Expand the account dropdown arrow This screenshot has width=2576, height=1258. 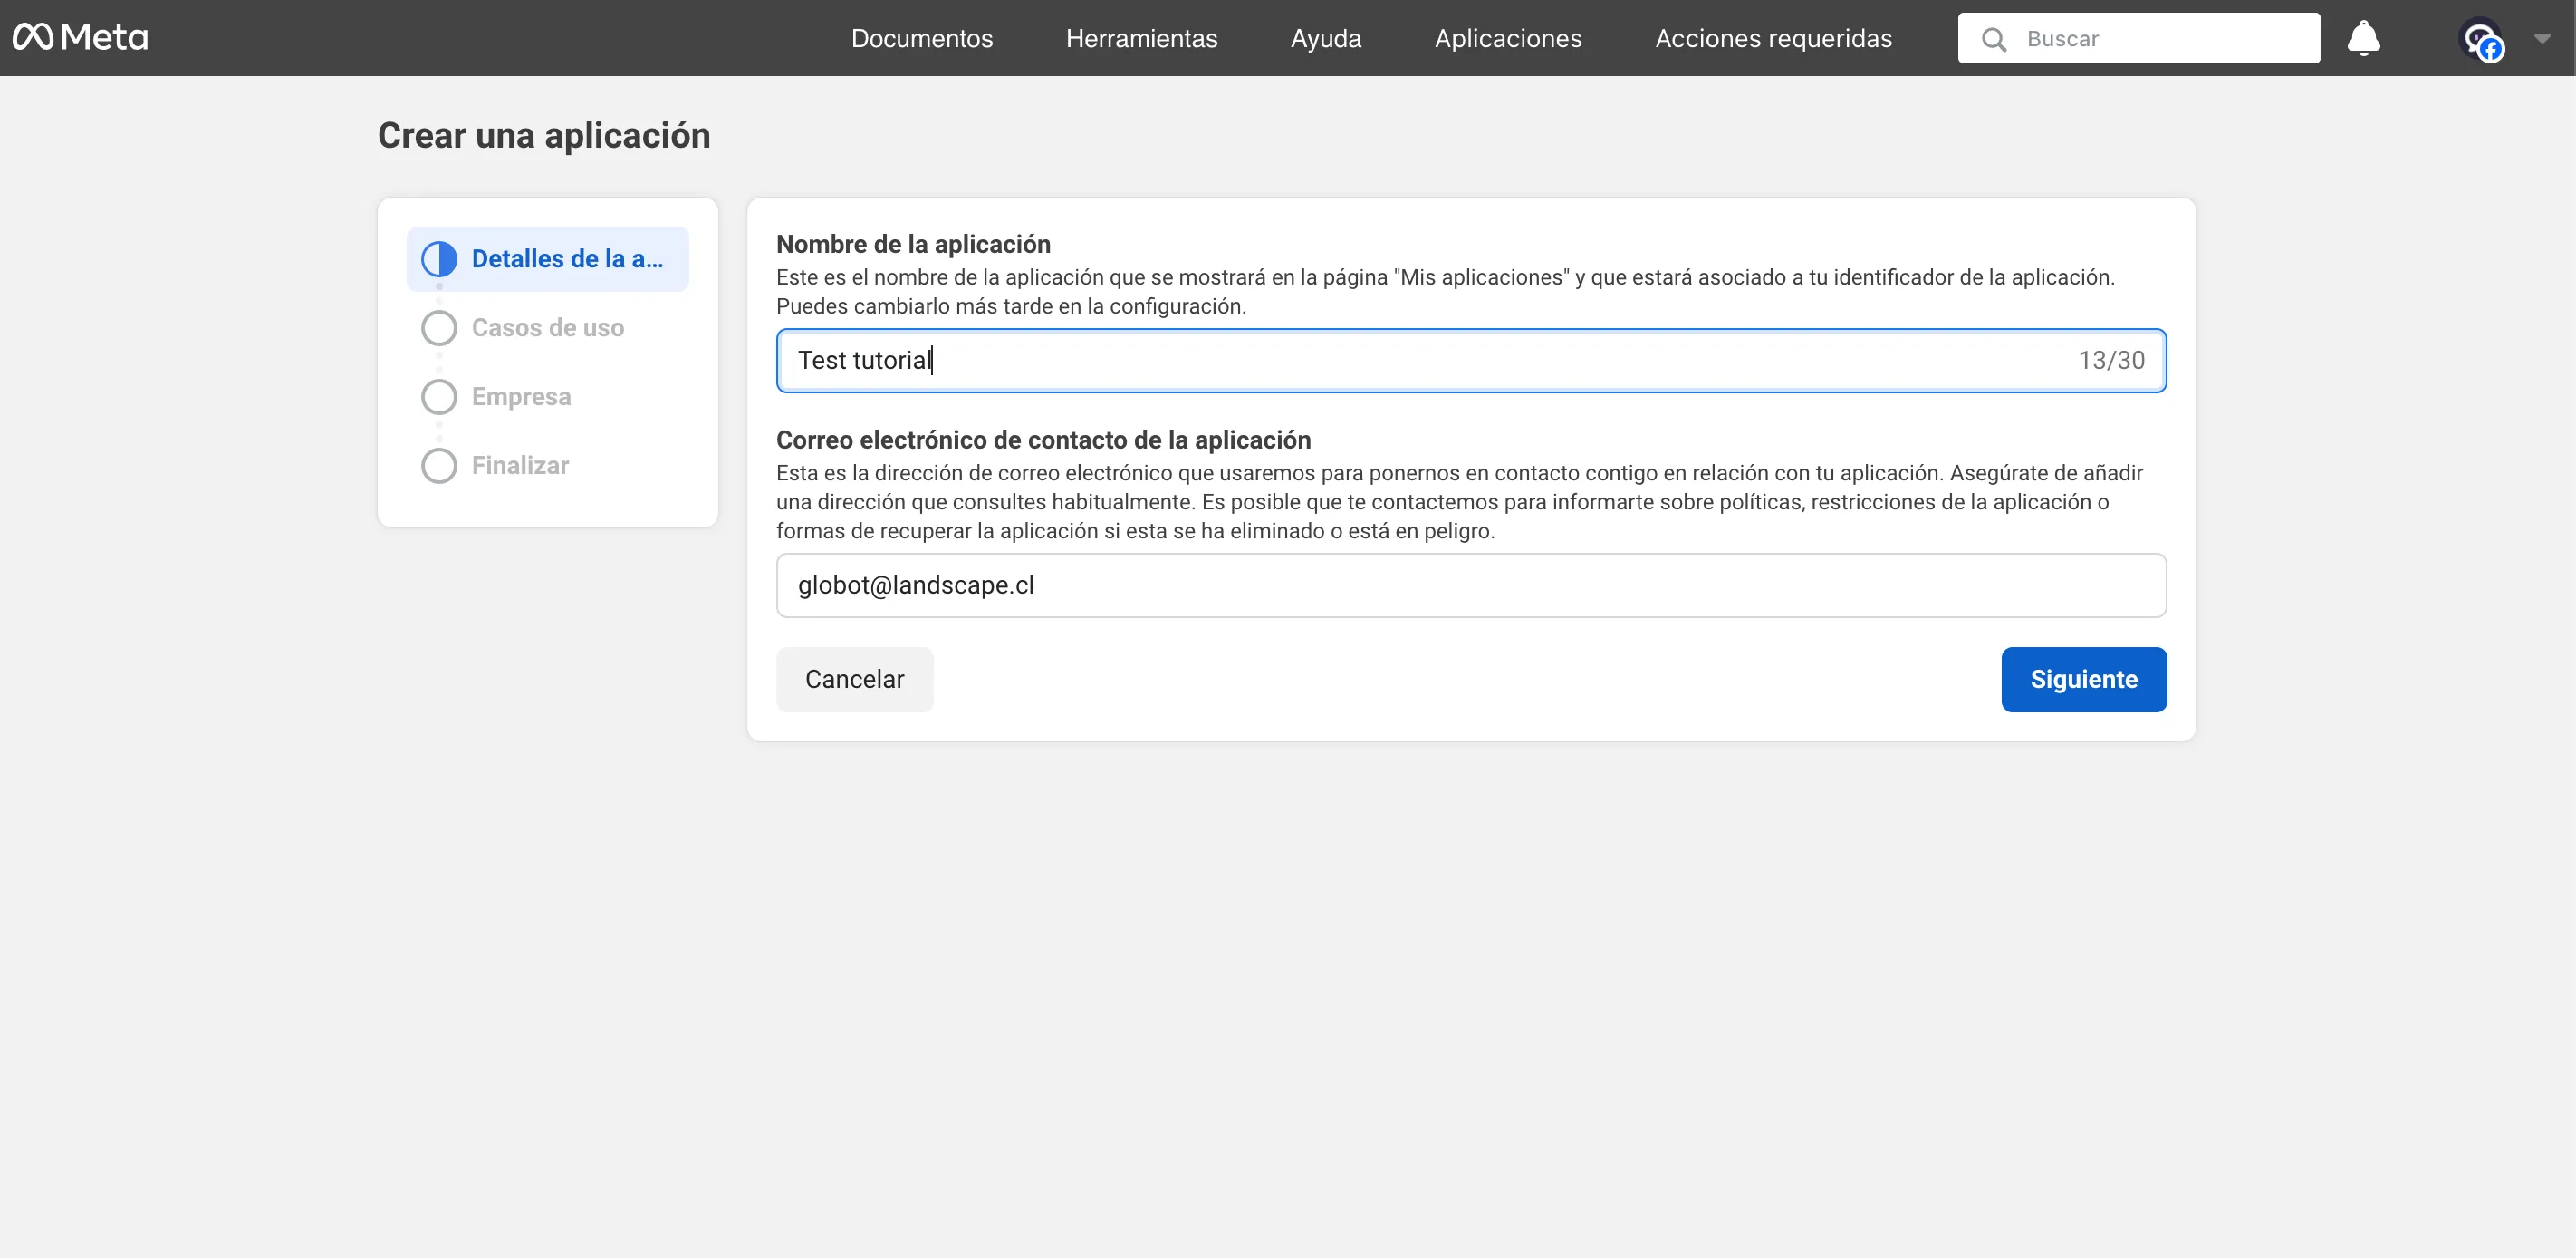(x=2543, y=40)
